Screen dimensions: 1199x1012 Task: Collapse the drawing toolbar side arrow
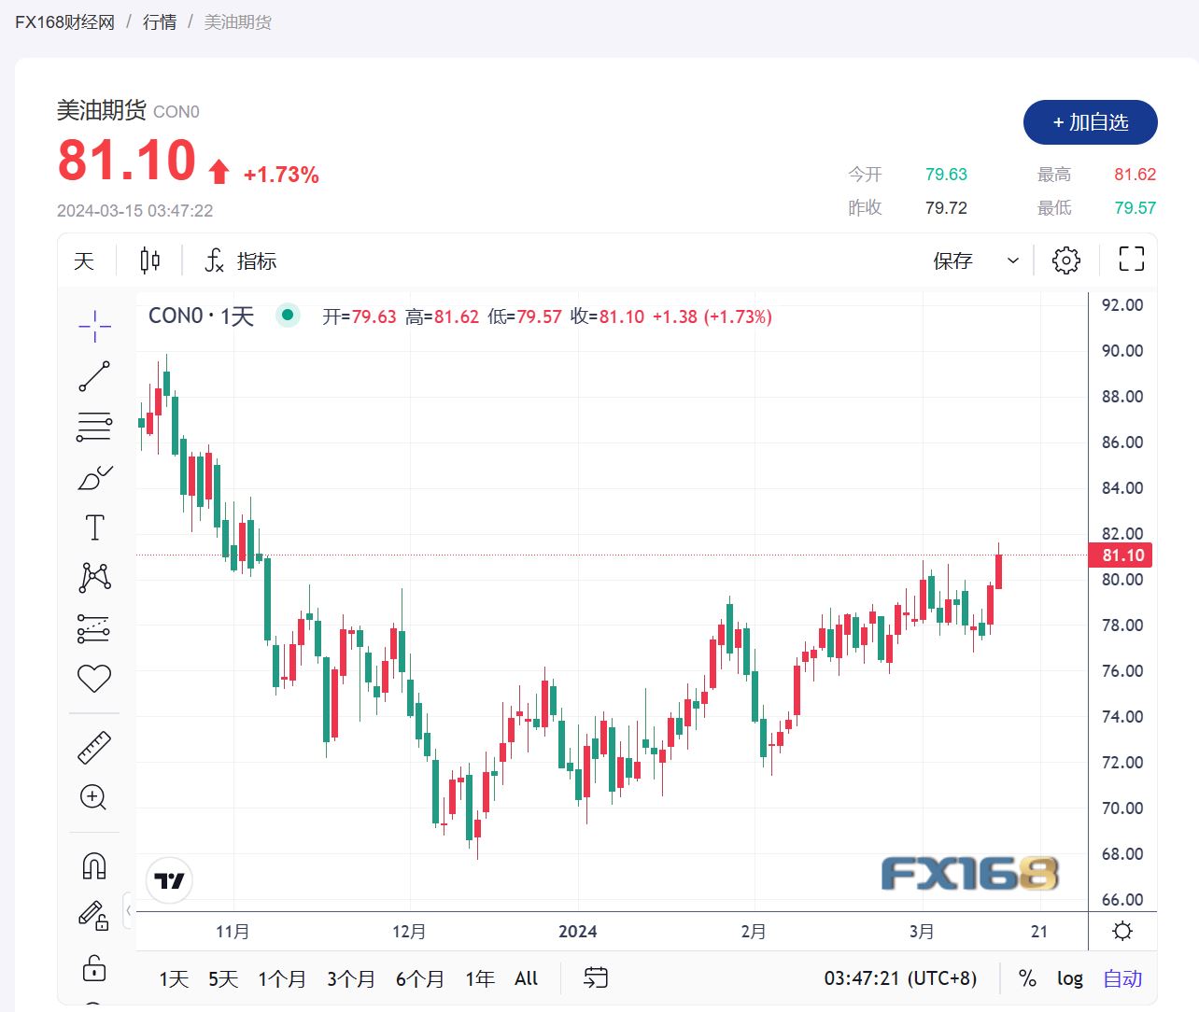(129, 909)
